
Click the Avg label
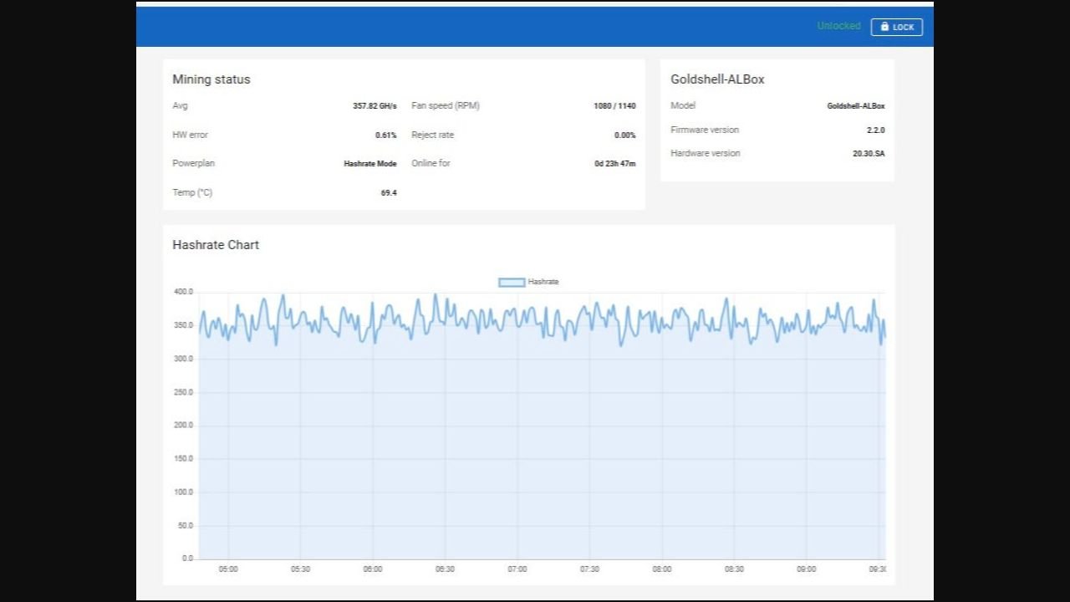180,106
